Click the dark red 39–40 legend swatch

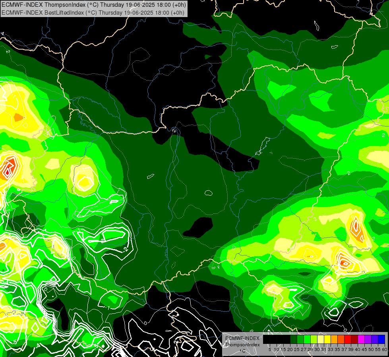click(x=354, y=339)
